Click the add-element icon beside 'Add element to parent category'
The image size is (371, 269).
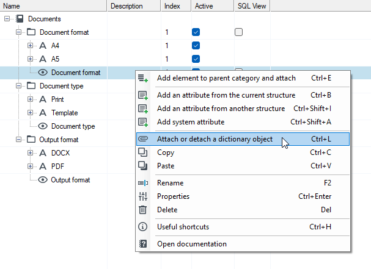coord(143,78)
